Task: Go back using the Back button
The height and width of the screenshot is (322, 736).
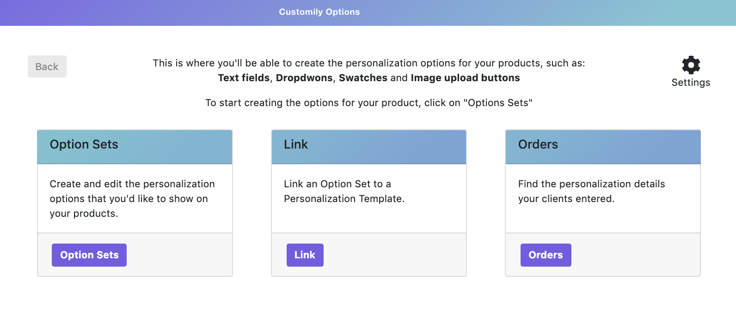Action: coord(47,66)
